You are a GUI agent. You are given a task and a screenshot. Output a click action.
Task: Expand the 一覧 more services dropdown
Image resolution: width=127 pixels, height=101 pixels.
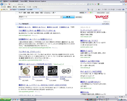point(54,13)
